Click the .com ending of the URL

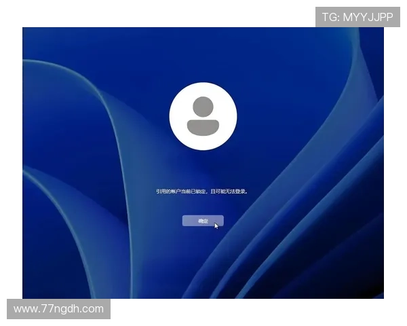pos(93,309)
